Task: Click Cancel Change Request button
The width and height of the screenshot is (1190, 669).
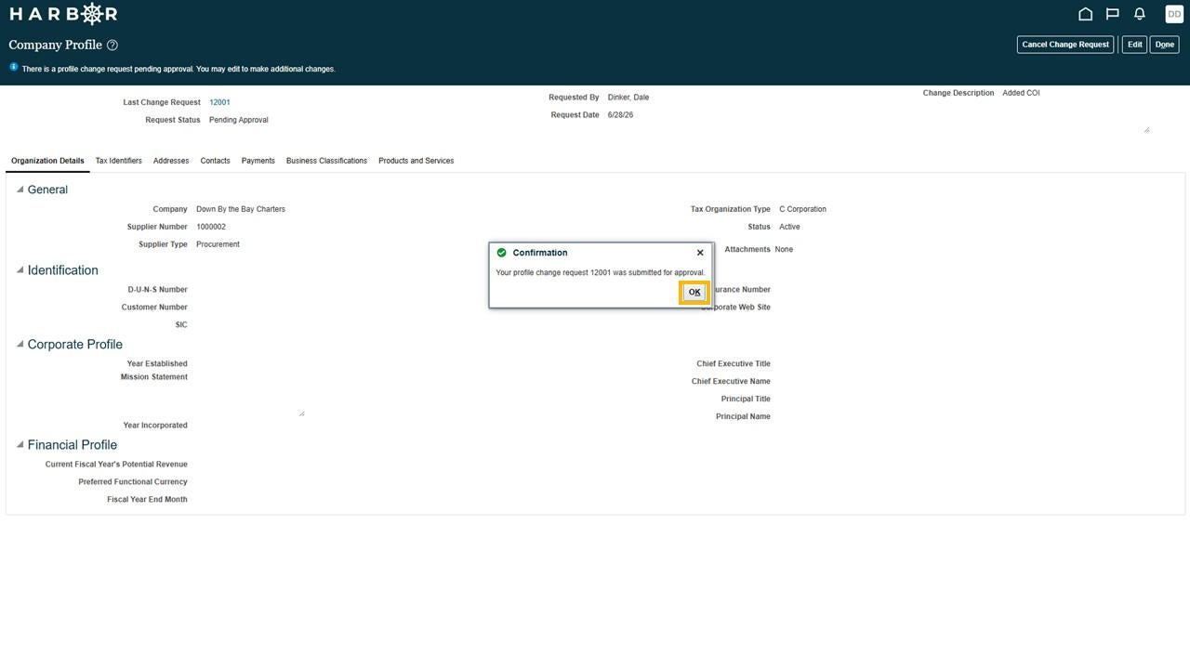Action: [1065, 45]
